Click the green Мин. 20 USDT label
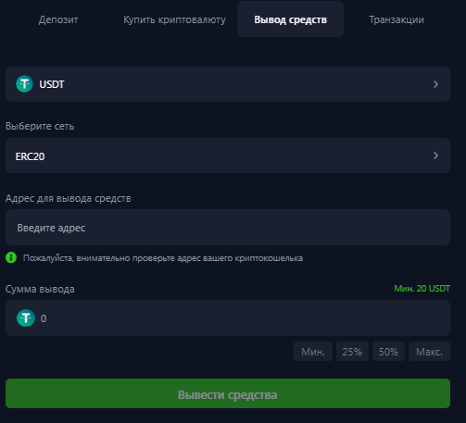 click(x=422, y=289)
